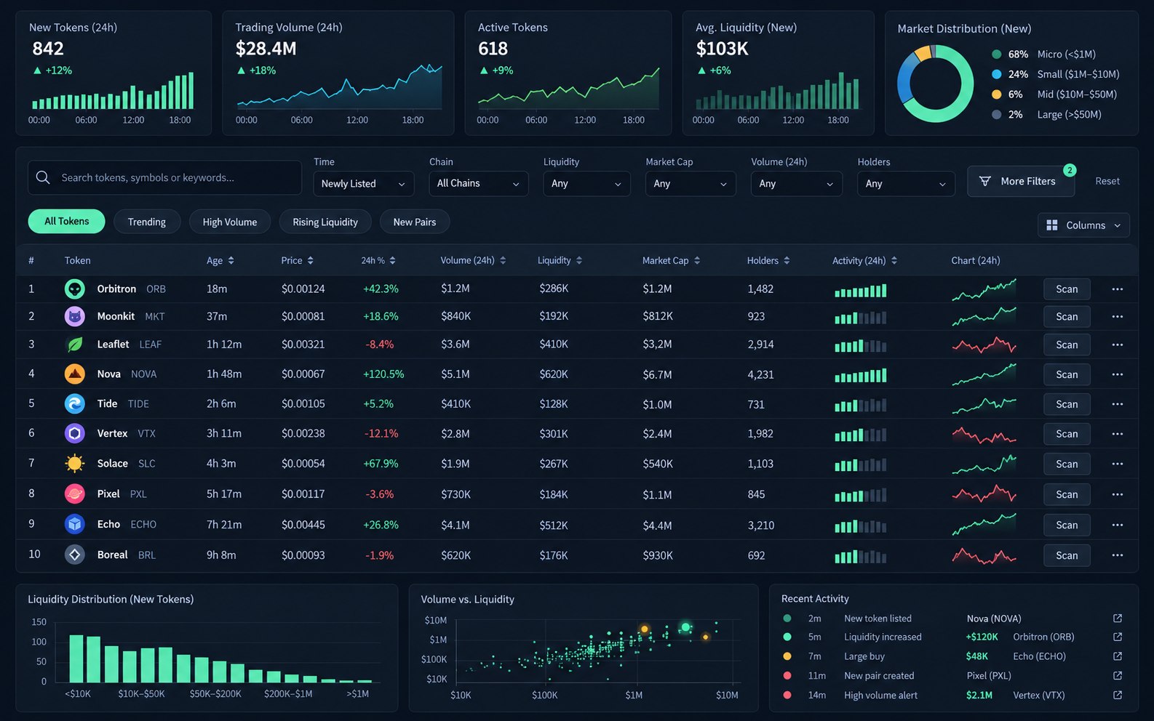The image size is (1154, 721).
Task: Switch to the New Pairs tab
Action: click(x=415, y=222)
